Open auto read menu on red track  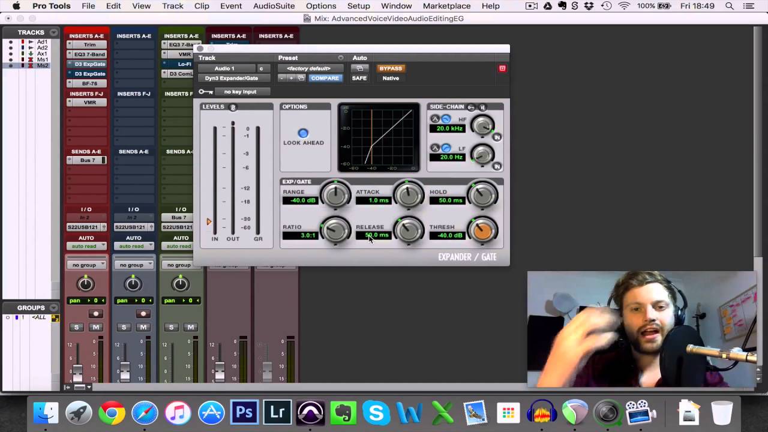pyautogui.click(x=86, y=246)
